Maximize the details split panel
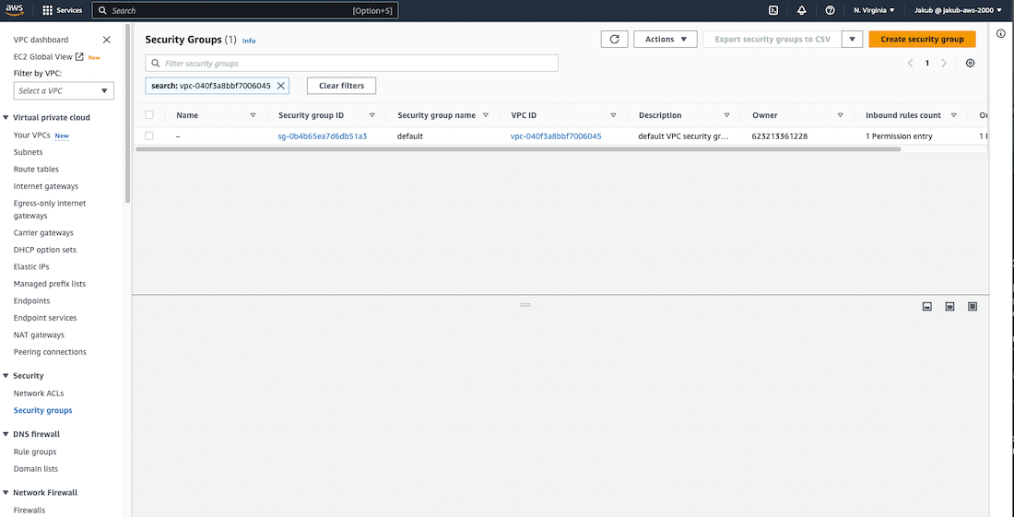Screen dimensions: 1014x517 click(973, 306)
